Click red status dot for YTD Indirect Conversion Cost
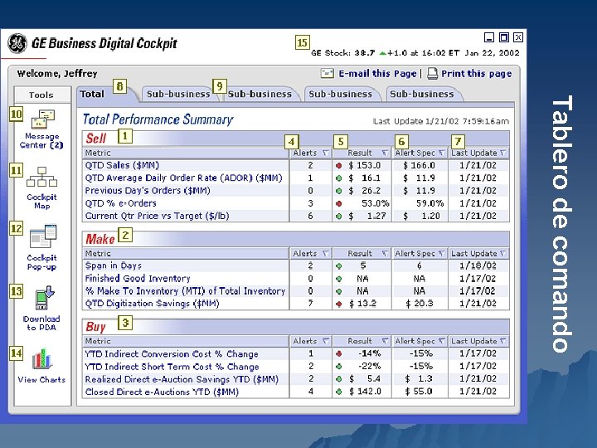Screen dimensions: 597x448 339,354
